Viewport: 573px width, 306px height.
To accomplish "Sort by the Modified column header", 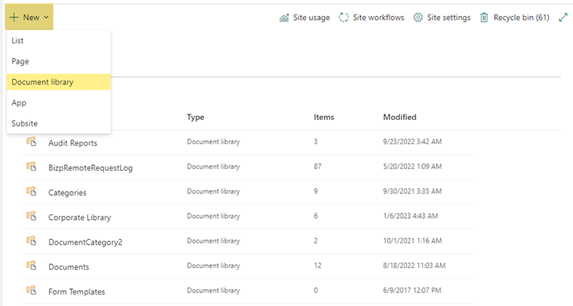I will (x=400, y=118).
